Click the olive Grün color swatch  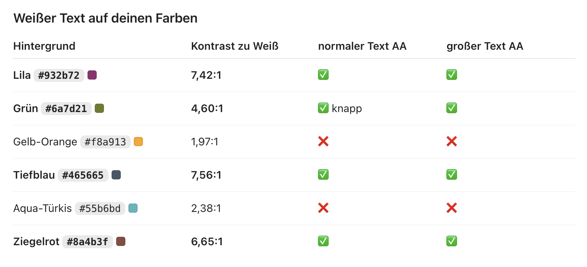[99, 109]
